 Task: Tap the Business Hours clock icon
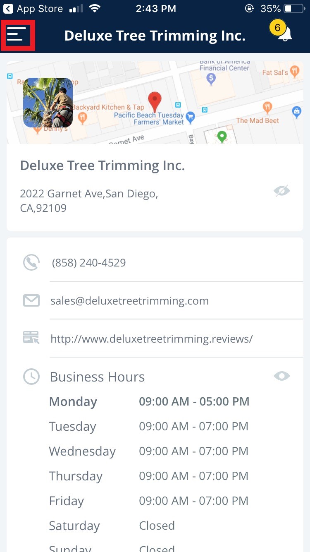[x=31, y=376]
